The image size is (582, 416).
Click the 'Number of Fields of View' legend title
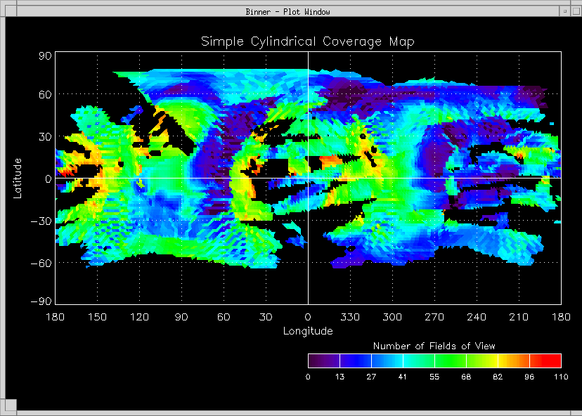[x=434, y=346]
